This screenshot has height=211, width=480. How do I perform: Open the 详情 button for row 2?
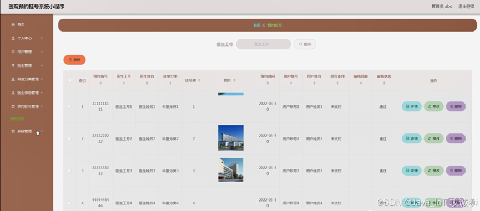(411, 138)
